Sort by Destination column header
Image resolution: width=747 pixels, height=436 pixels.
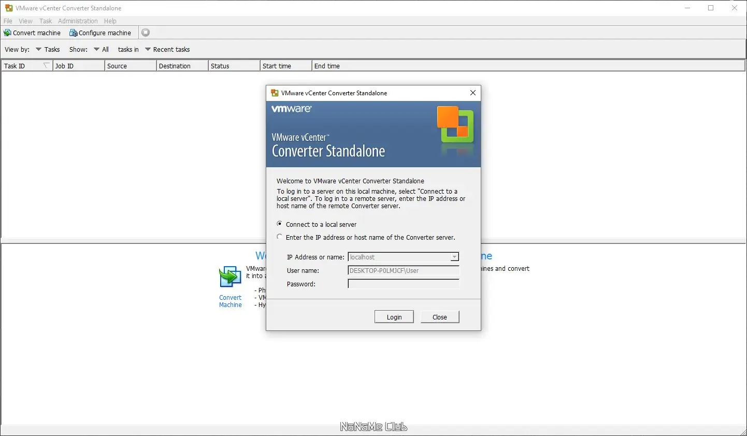(182, 66)
